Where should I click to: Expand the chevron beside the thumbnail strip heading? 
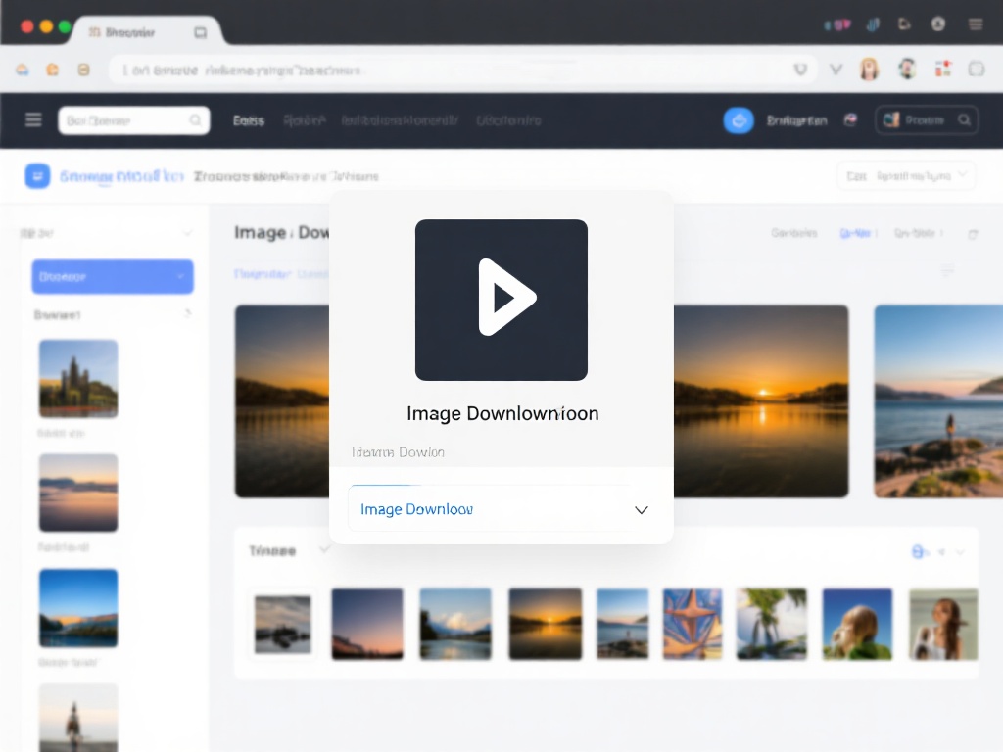(324, 551)
